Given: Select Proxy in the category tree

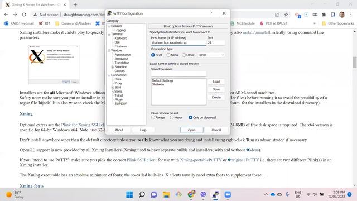Looking at the screenshot, I should 118,83.
